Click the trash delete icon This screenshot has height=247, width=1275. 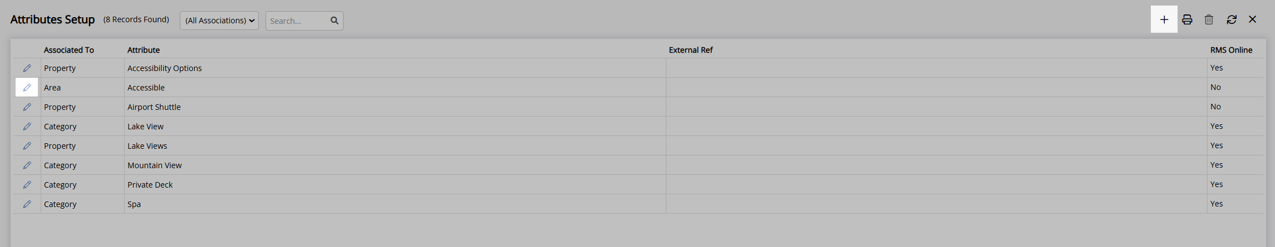coord(1209,19)
